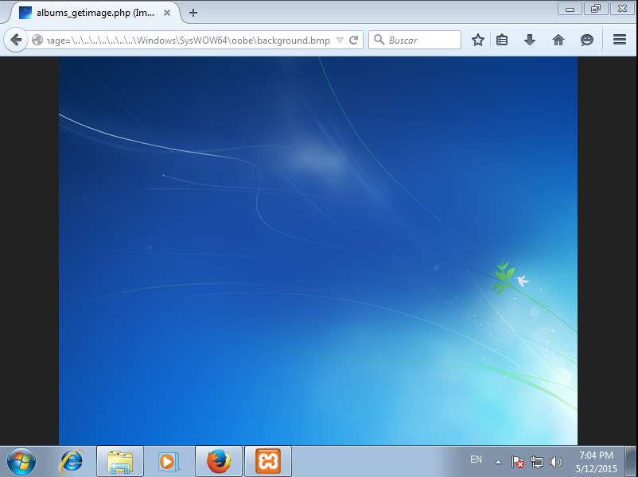Click the Show desktop strip
Screen dimensions: 638x477
click(631, 461)
